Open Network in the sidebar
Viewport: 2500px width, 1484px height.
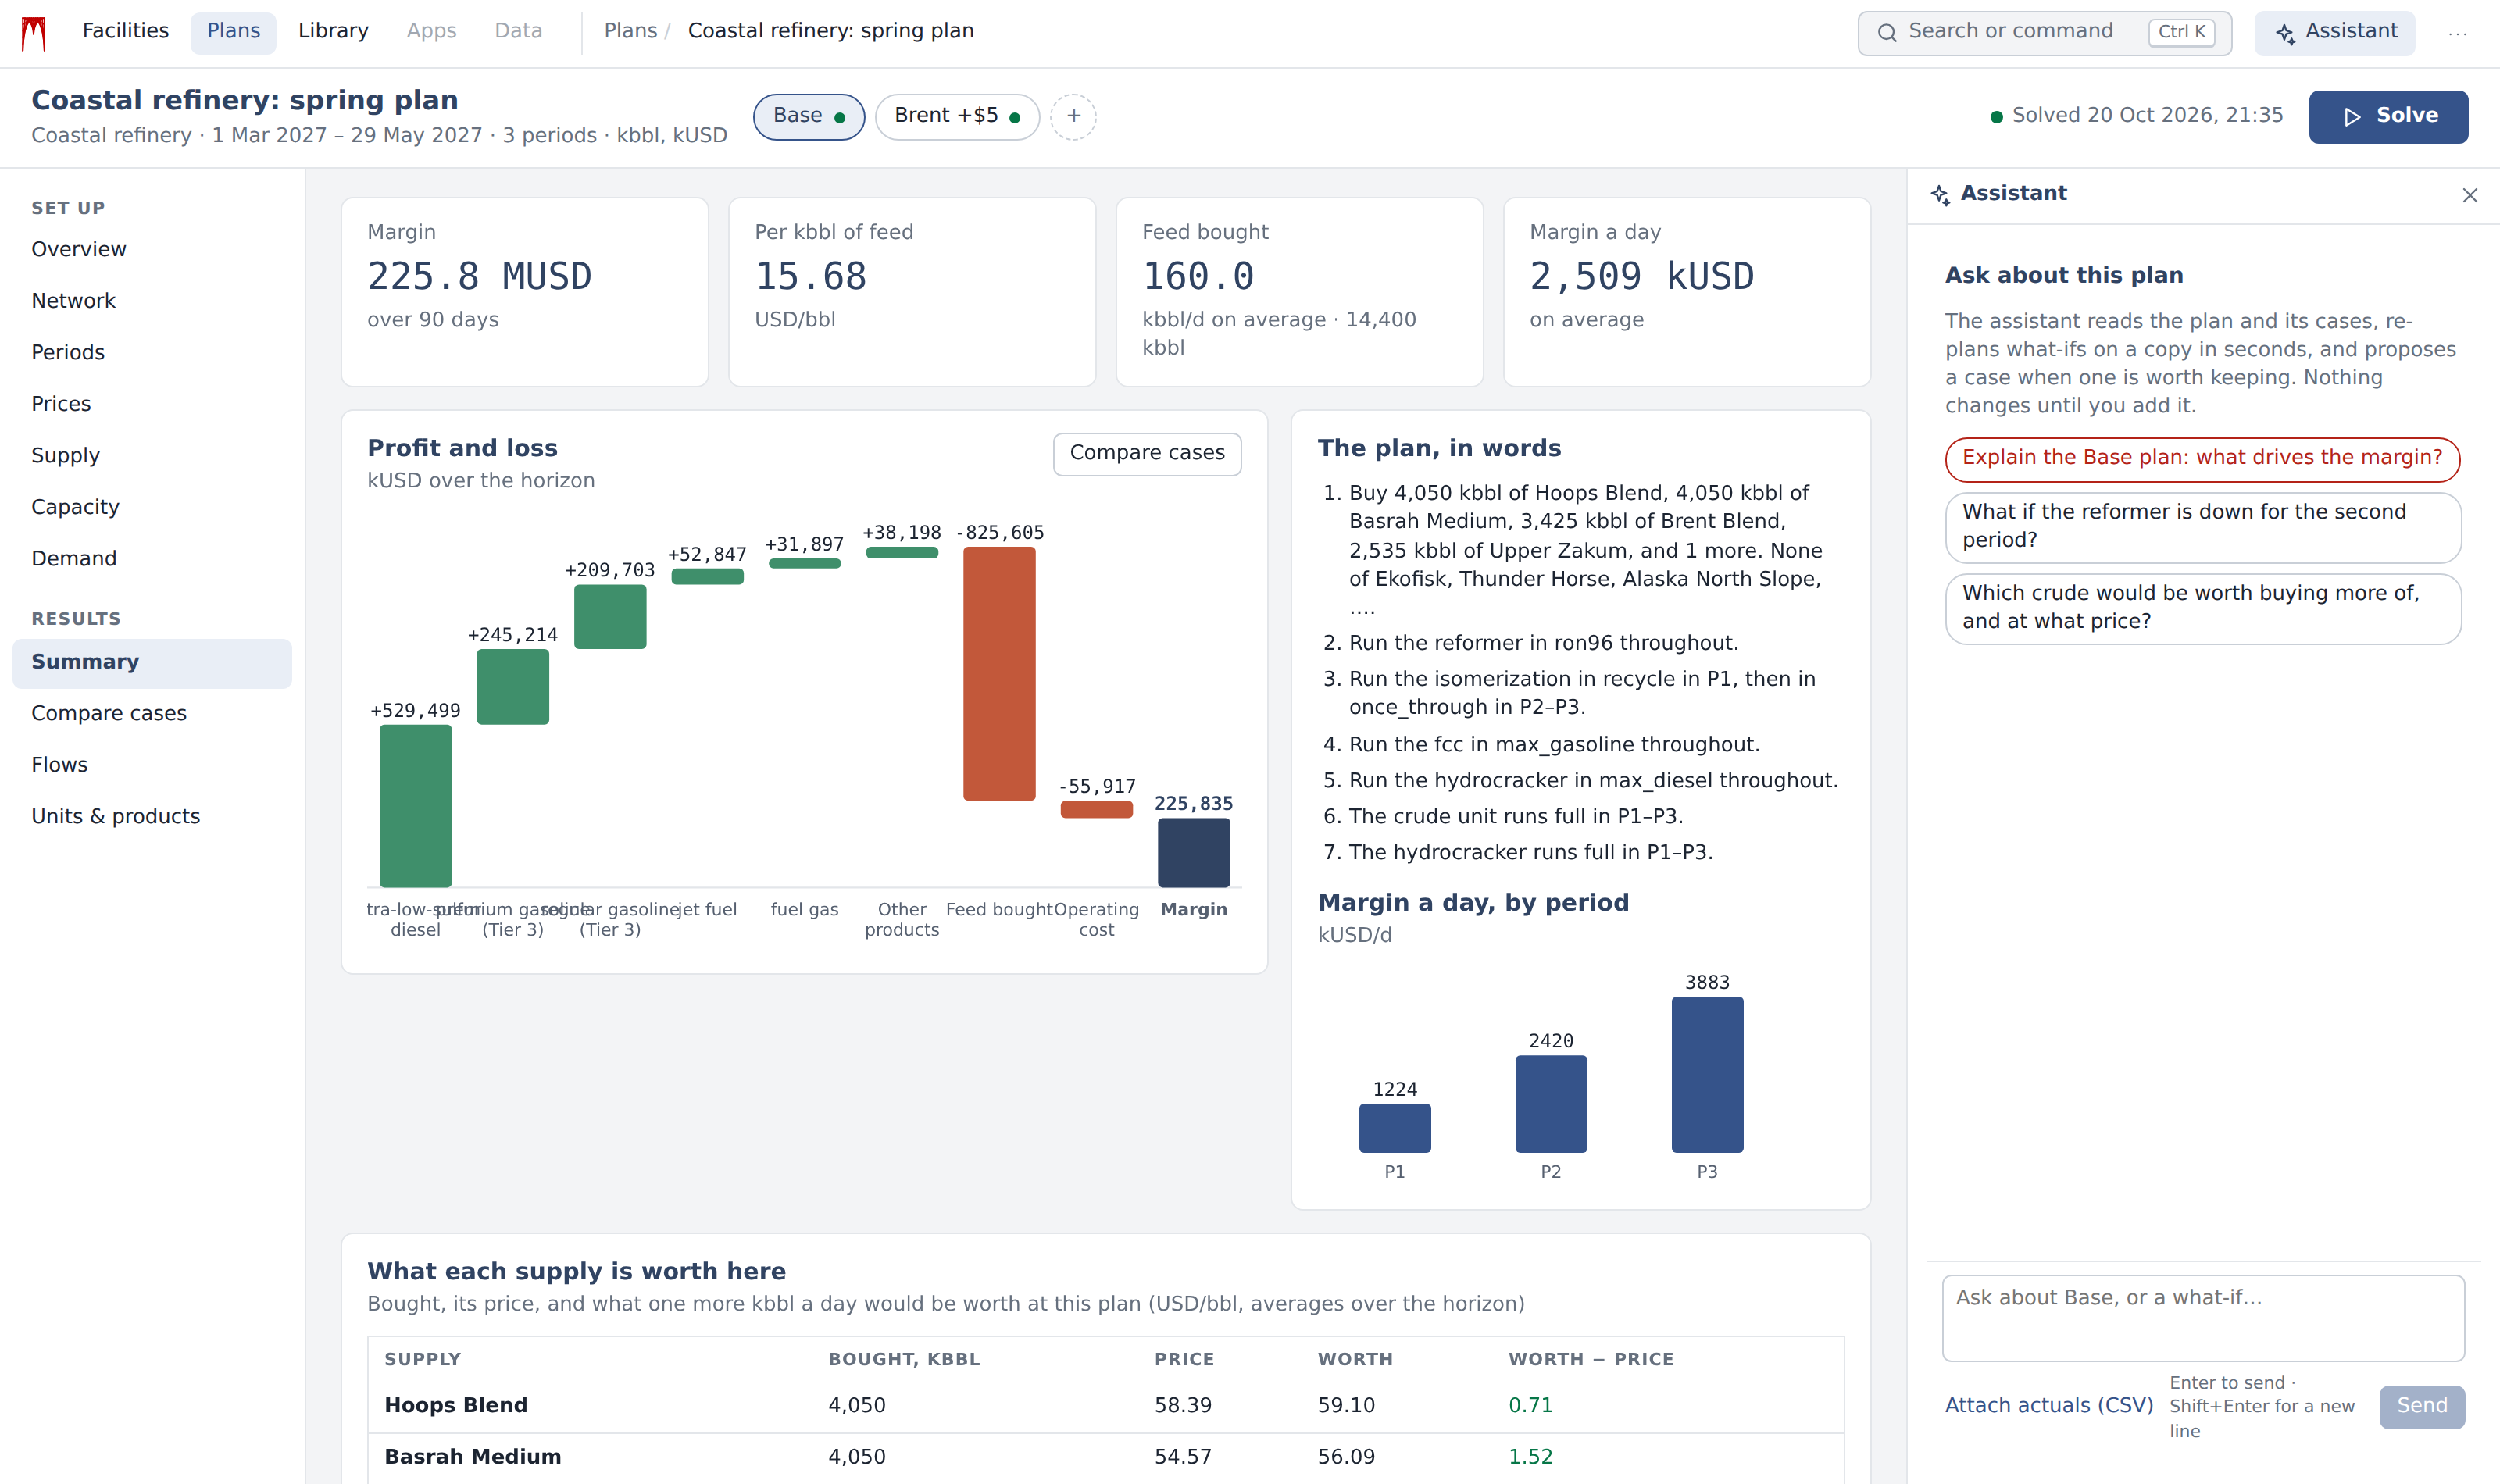click(x=152, y=301)
